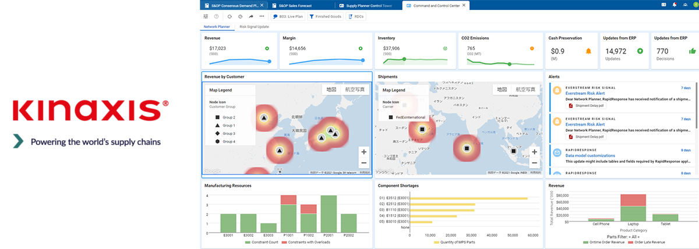Open the settings sliders icon in toolbar
699x249 pixels.
[206, 16]
